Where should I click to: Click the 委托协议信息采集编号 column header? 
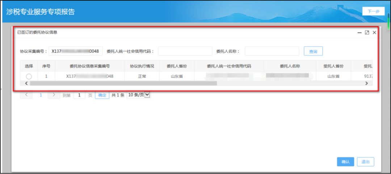90,66
